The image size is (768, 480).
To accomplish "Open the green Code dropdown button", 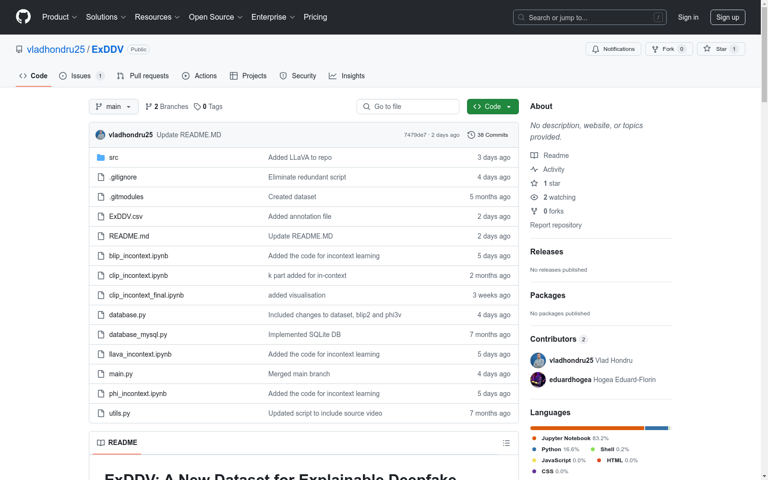I will [492, 107].
